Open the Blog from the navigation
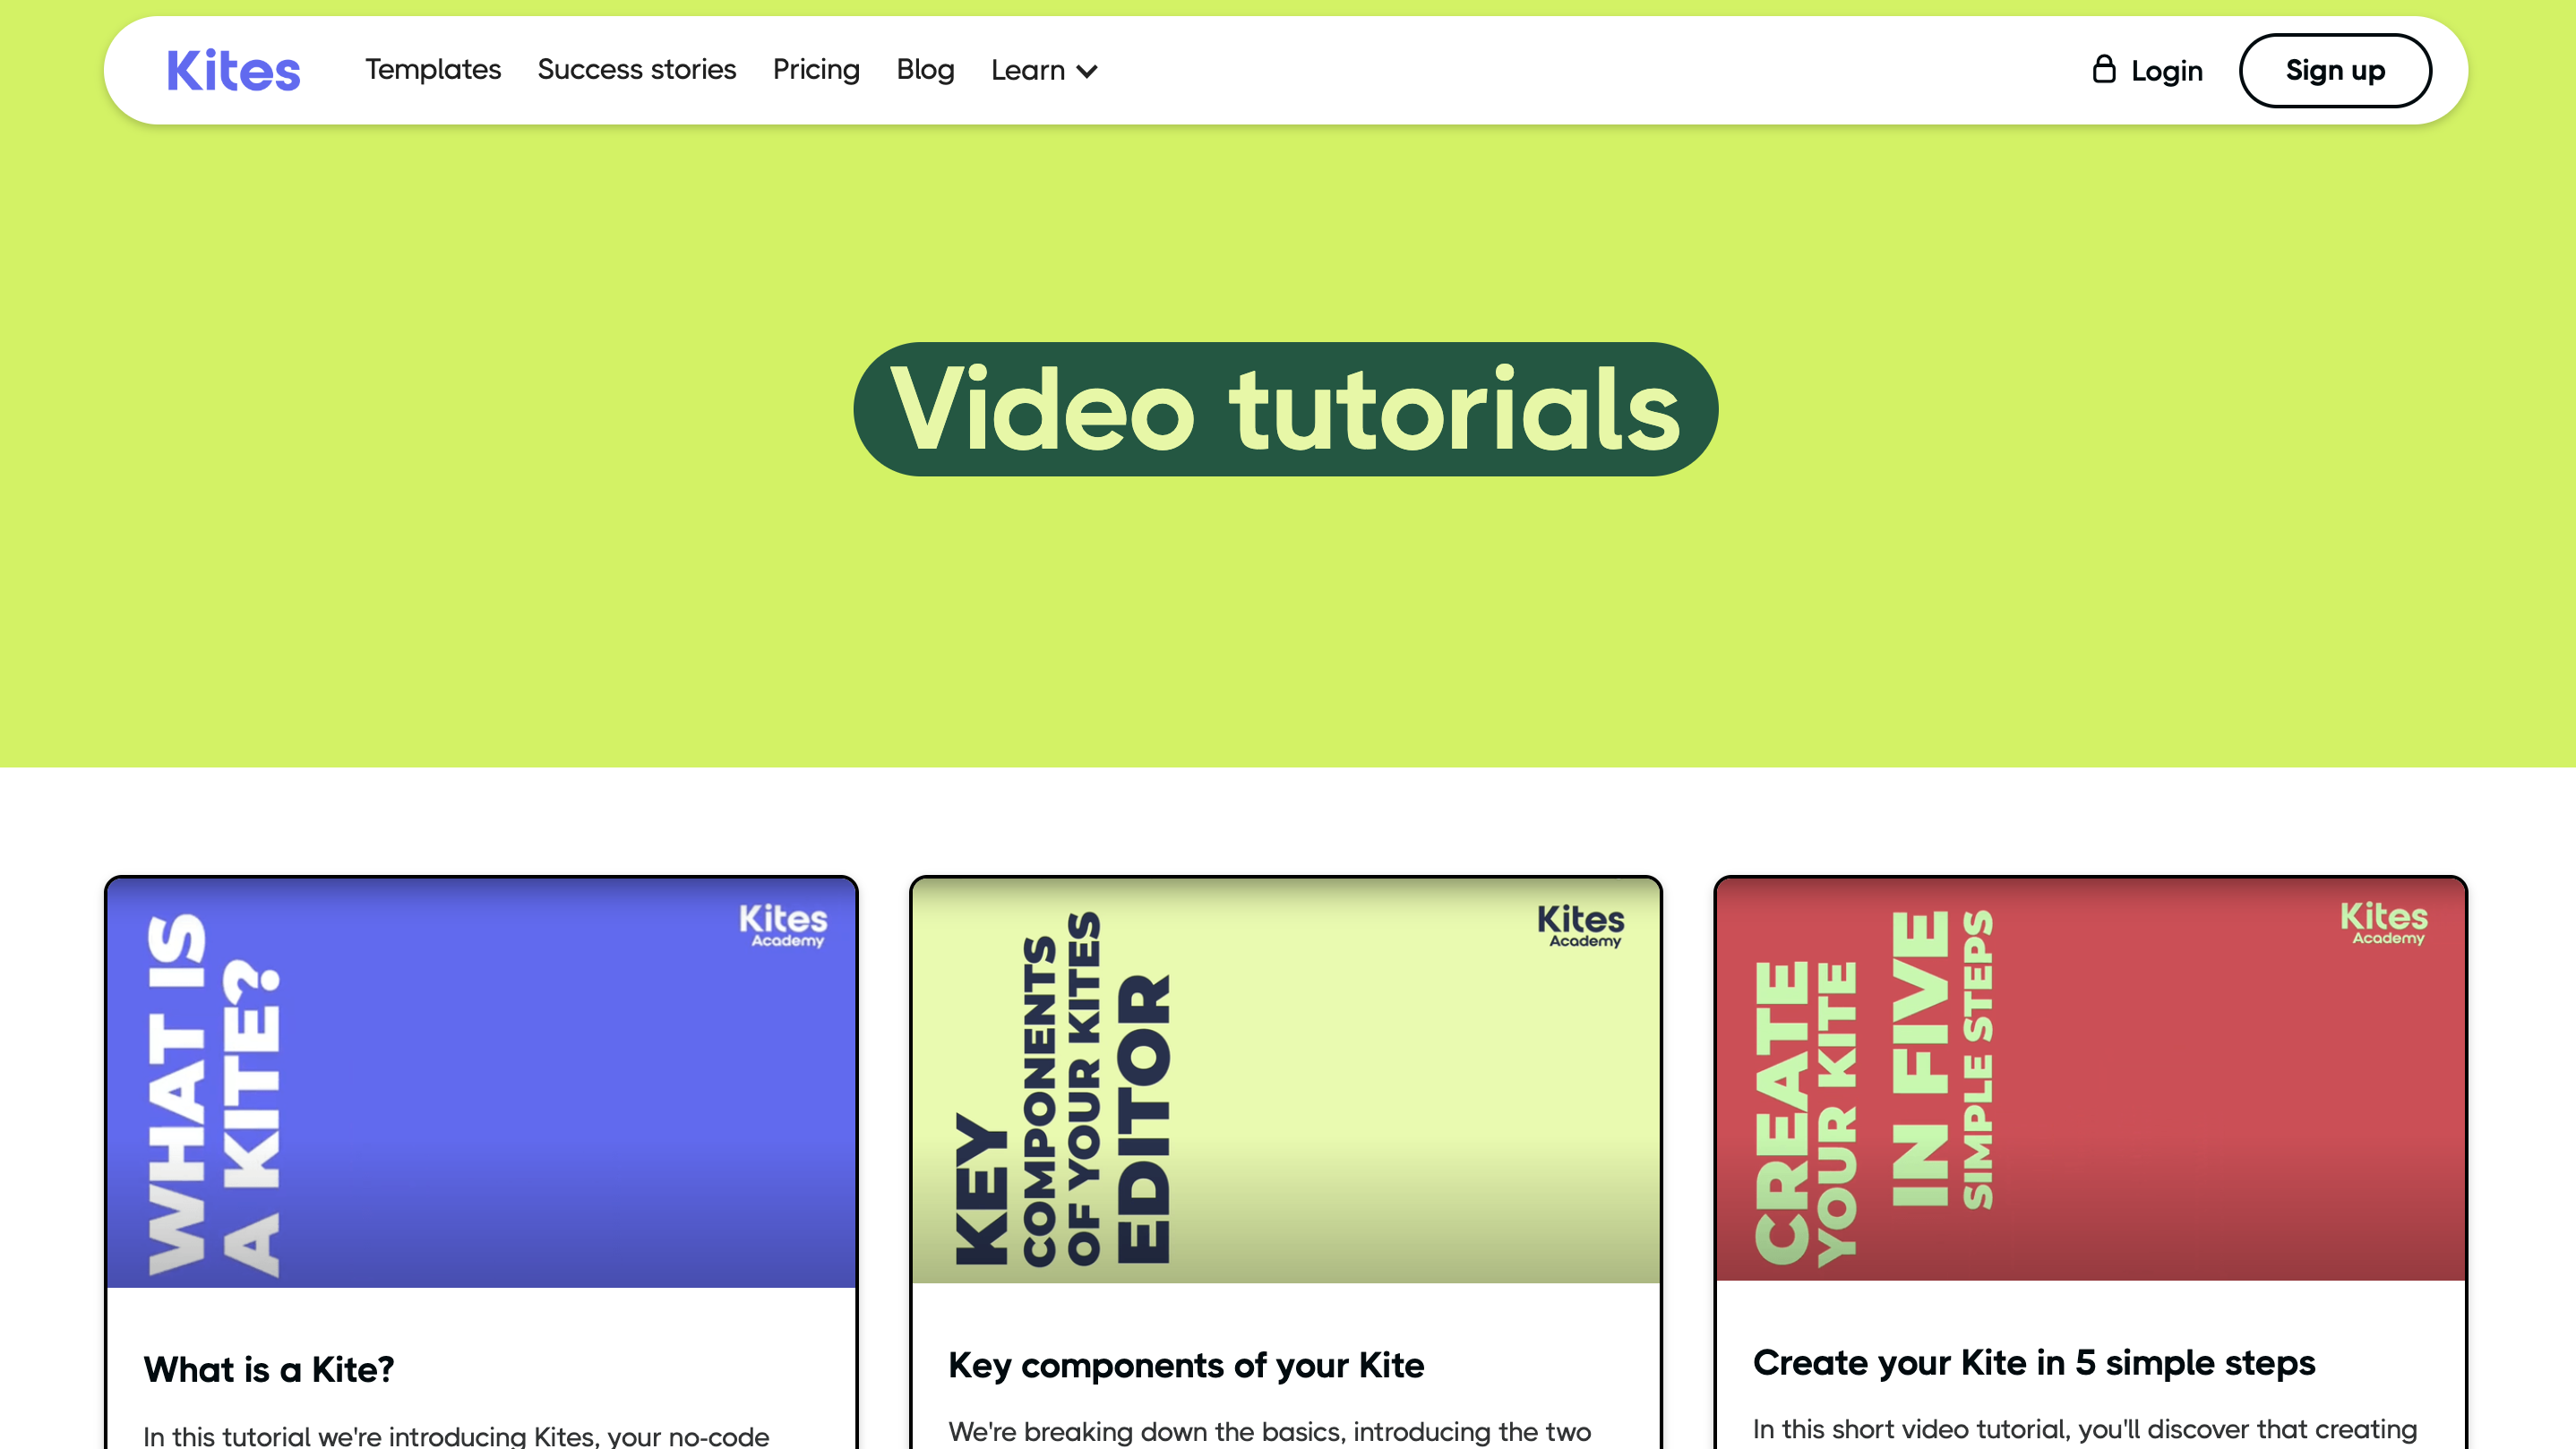This screenshot has width=2576, height=1449. coord(925,70)
